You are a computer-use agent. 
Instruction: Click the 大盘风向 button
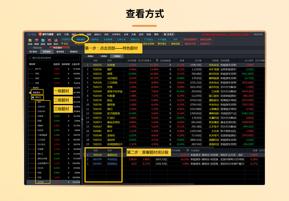[x=94, y=39]
